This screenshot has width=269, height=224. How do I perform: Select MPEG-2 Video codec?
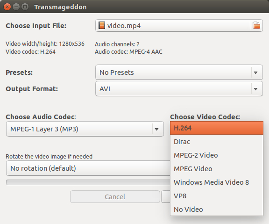[x=217, y=155]
